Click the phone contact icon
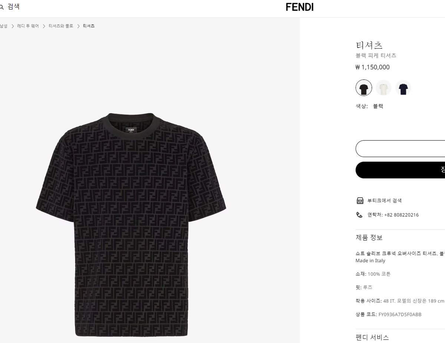The height and width of the screenshot is (343, 445). [x=359, y=215]
